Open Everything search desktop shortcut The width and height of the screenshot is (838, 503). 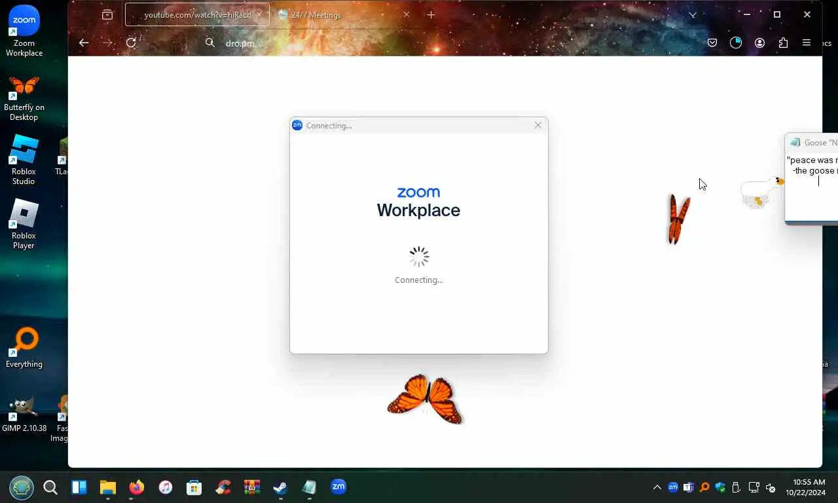(x=24, y=348)
